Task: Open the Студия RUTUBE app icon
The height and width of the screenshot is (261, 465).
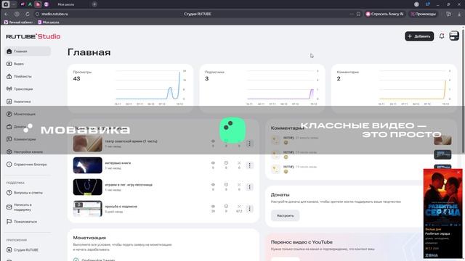Action: click(9, 249)
